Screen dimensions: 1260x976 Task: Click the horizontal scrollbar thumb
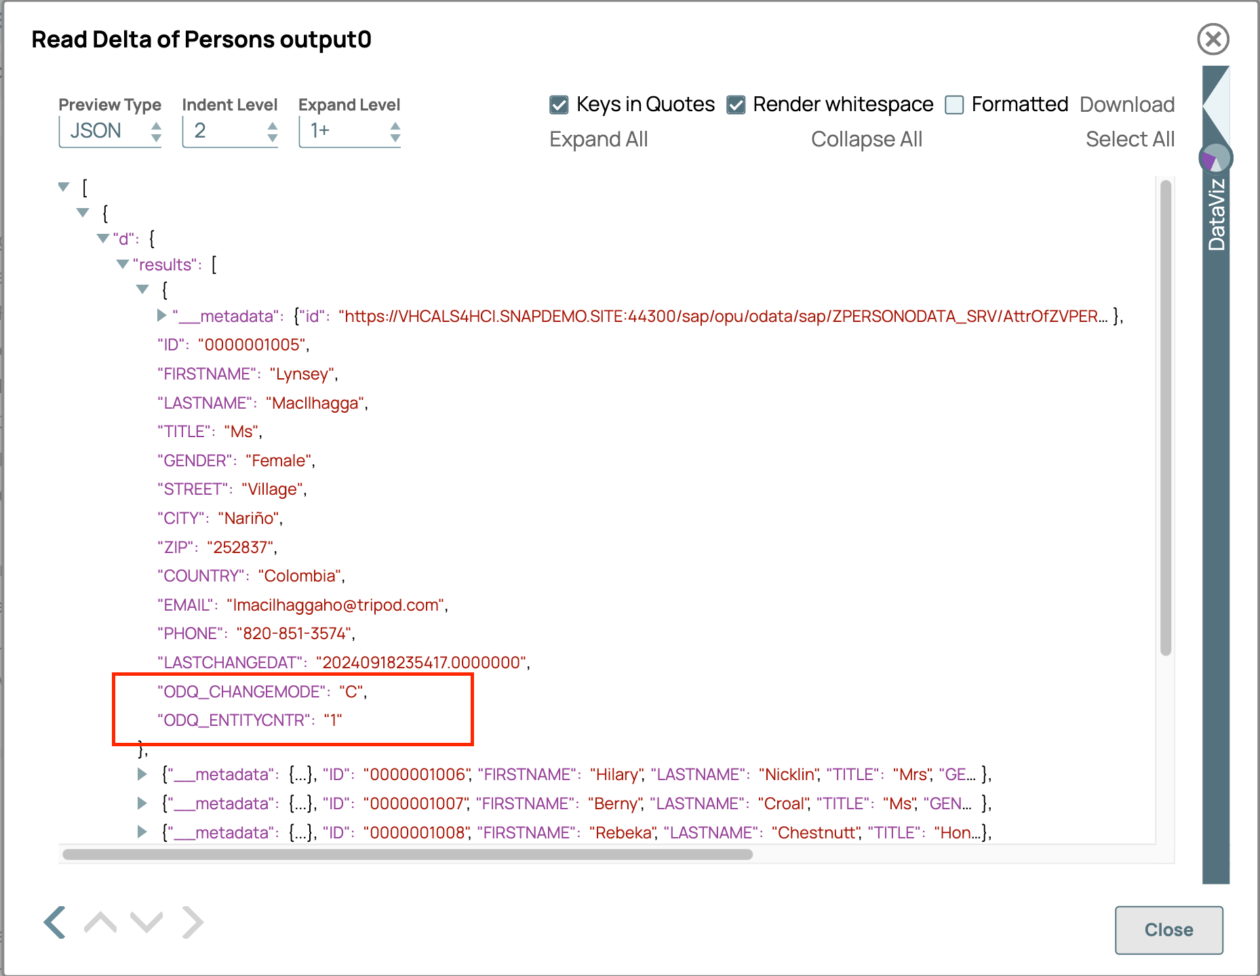[407, 854]
